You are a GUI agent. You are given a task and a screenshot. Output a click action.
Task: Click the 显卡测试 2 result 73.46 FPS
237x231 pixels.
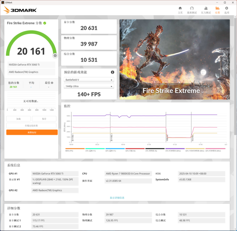tap(55, 226)
